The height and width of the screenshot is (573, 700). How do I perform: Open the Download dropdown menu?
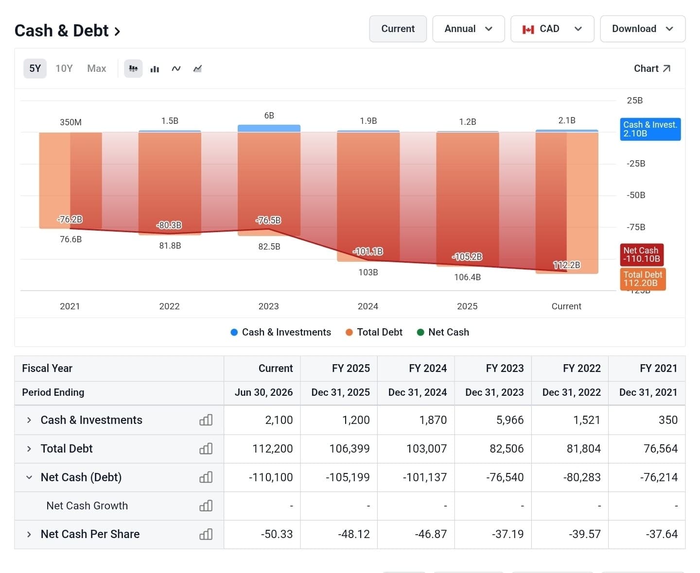pyautogui.click(x=643, y=29)
